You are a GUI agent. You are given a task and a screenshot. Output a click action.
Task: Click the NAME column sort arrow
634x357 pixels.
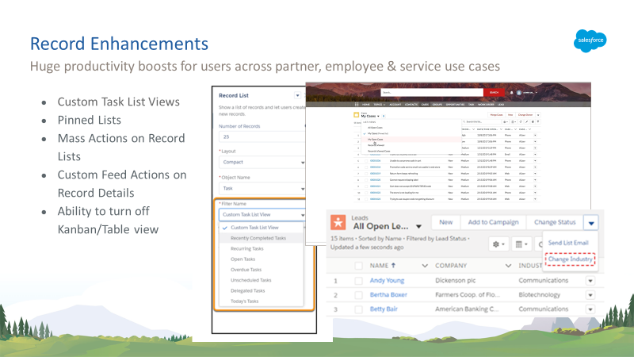click(x=393, y=266)
